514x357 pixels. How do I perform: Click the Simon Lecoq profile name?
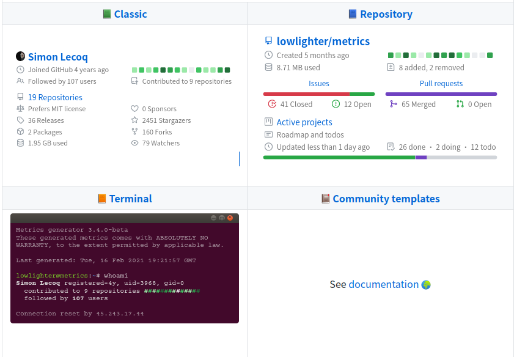(58, 57)
